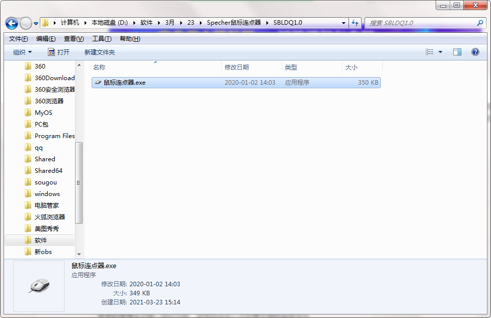The width and height of the screenshot is (491, 318).
Task: Open the address bar history dropdown
Action: coord(343,23)
